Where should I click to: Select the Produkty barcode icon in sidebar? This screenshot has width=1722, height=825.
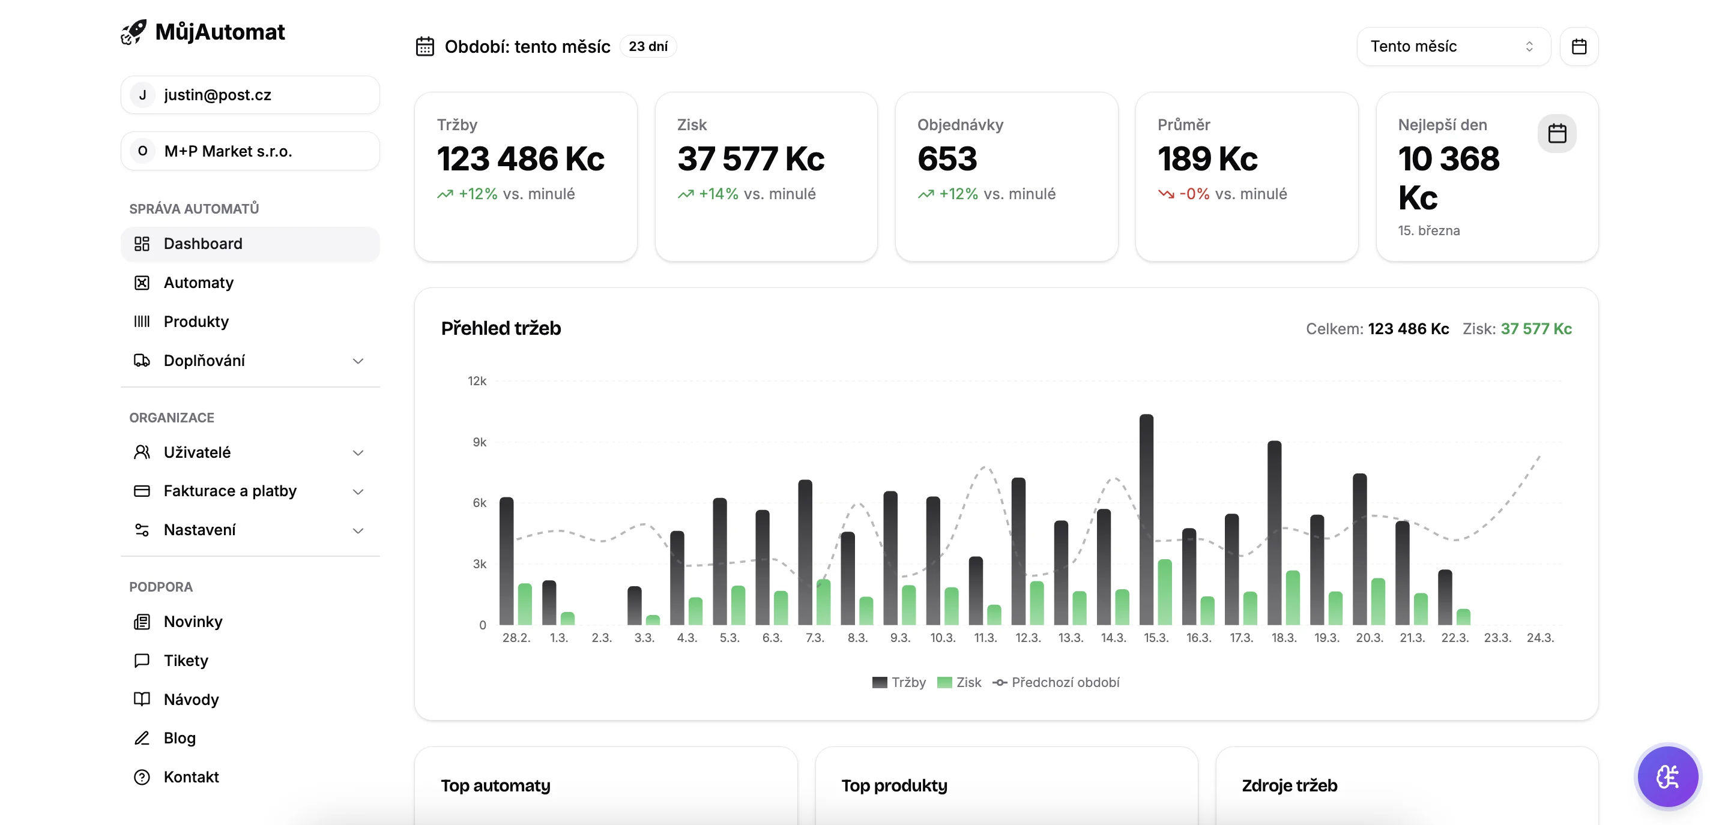pos(141,322)
